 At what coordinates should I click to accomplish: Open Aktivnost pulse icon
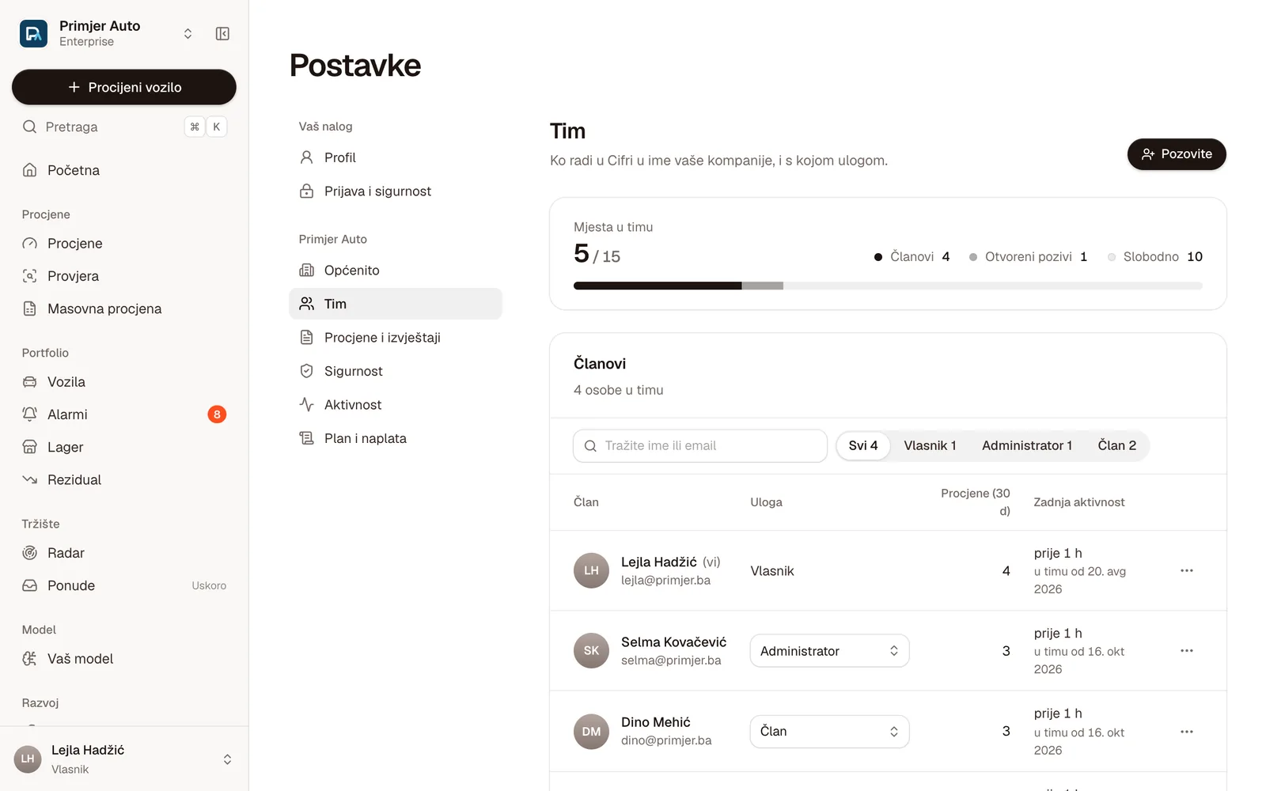[307, 405]
